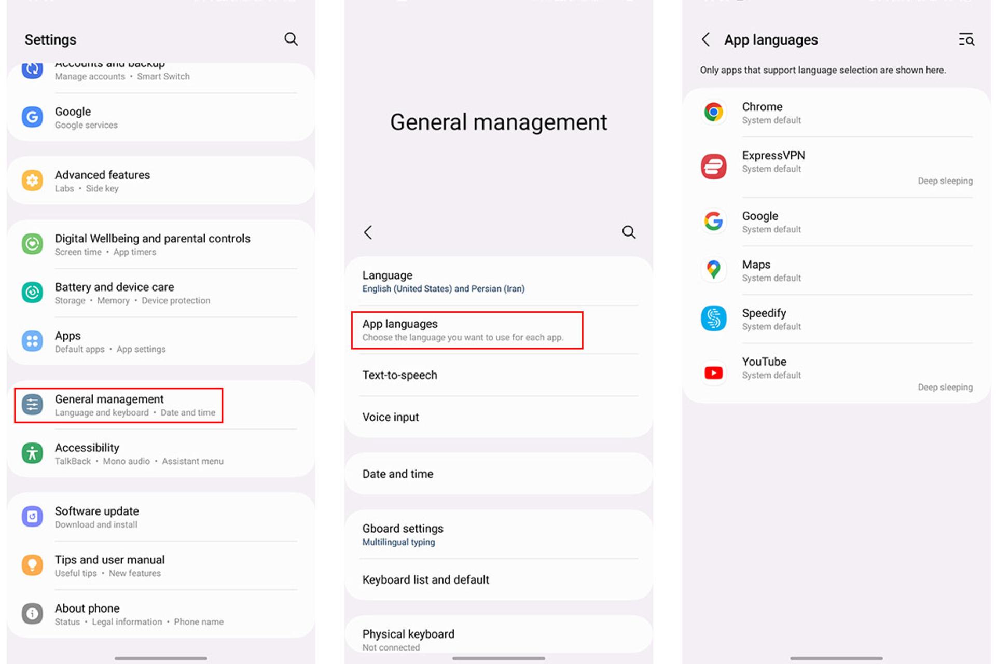Tap the ExpressVPN app icon
Screen dimensions: 996x664
(714, 167)
